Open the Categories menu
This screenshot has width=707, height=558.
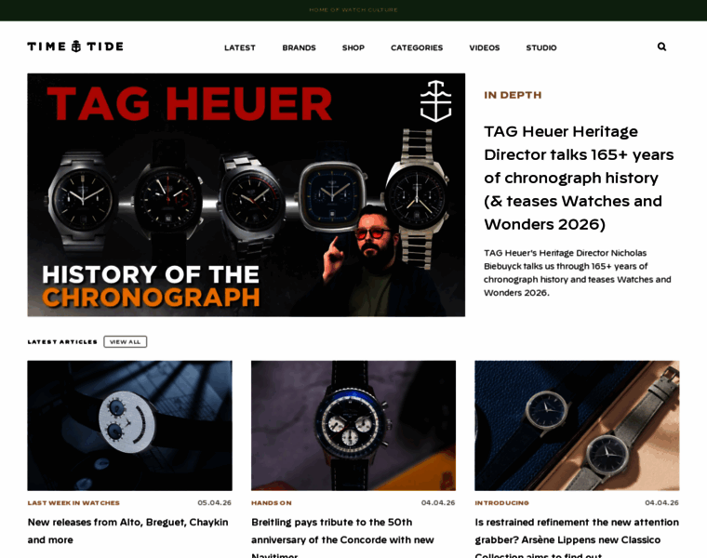coord(417,47)
